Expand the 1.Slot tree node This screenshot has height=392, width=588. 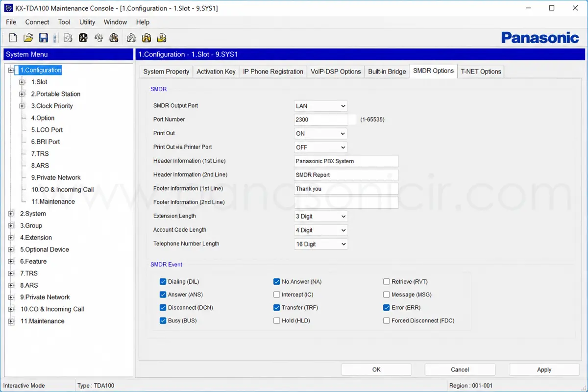click(x=22, y=82)
